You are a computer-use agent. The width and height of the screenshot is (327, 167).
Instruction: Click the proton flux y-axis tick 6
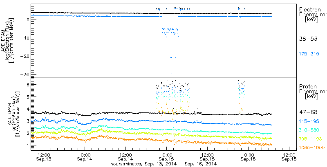27,85
